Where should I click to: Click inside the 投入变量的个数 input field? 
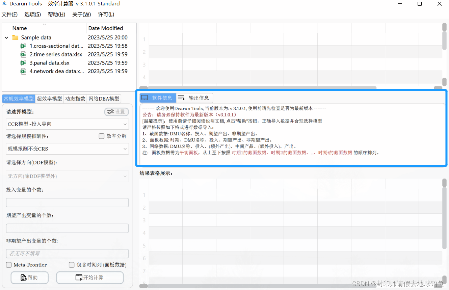click(67, 202)
